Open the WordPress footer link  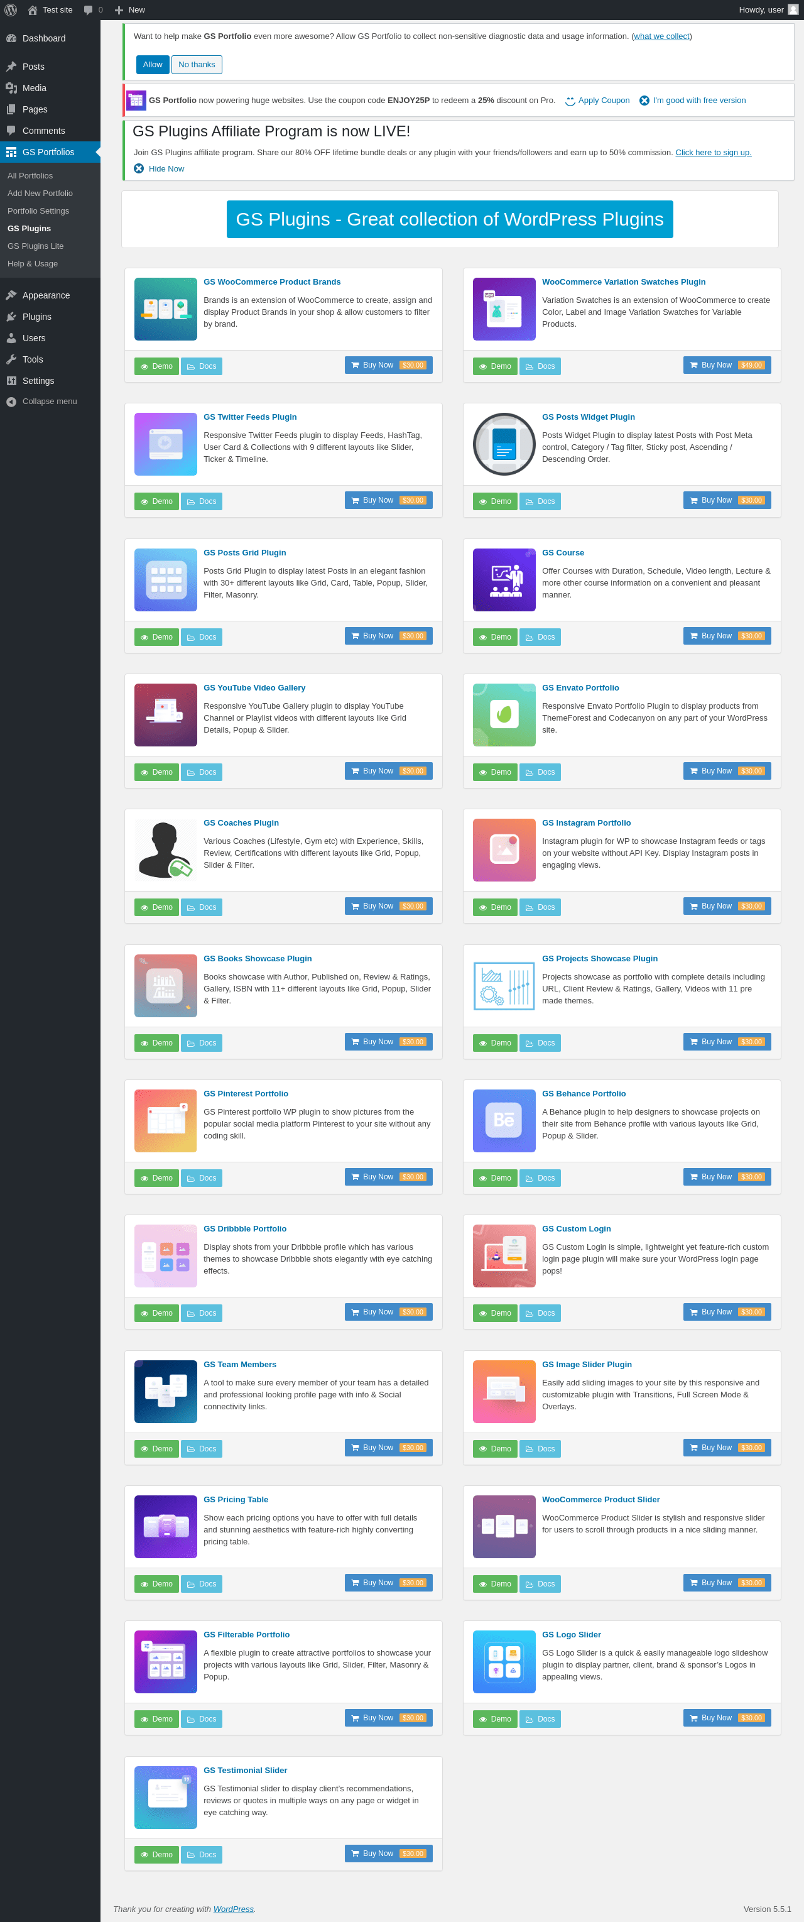pos(234,1909)
